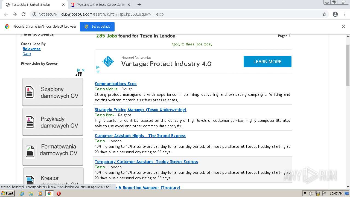Image resolution: width=350 pixels, height=197 pixels.
Task: Close the sidebar CV ad
Action: coord(83,70)
